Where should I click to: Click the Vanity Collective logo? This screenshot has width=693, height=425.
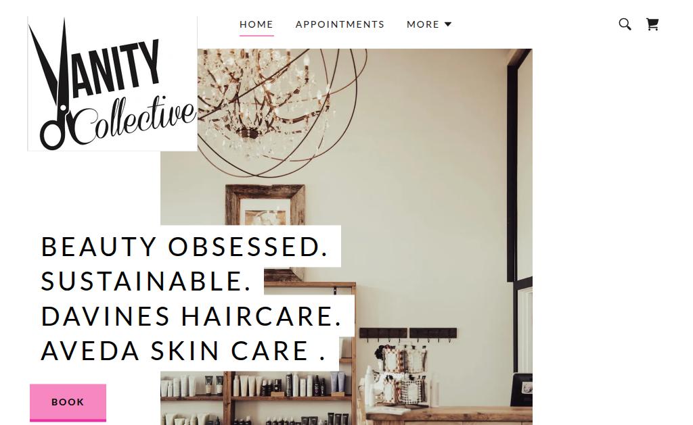pyautogui.click(x=112, y=84)
